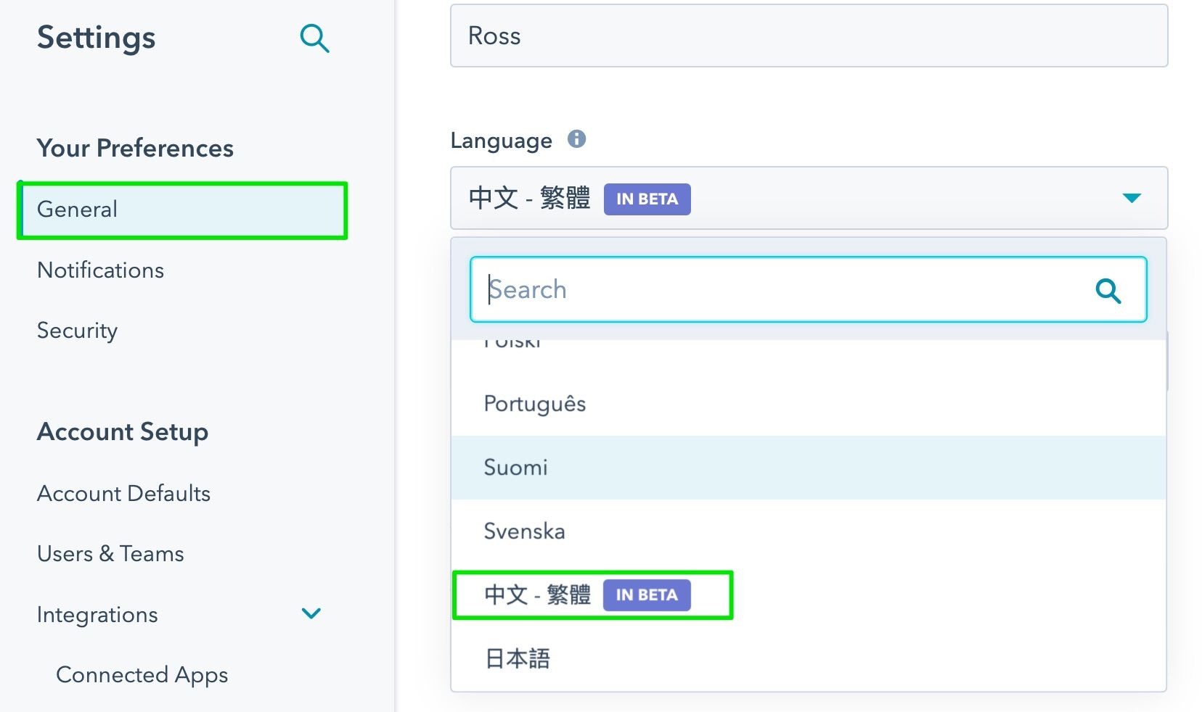
Task: Open Connected Apps
Action: pos(142,674)
